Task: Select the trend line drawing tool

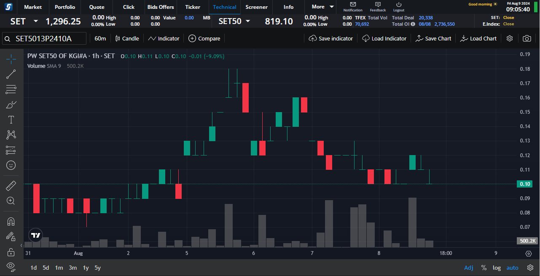Action: [11, 74]
